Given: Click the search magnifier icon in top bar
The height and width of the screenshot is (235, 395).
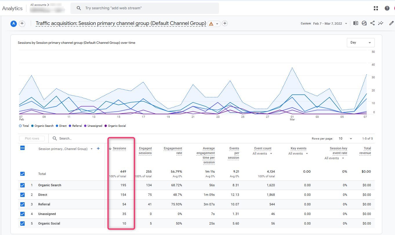Looking at the screenshot, I should (79, 8).
